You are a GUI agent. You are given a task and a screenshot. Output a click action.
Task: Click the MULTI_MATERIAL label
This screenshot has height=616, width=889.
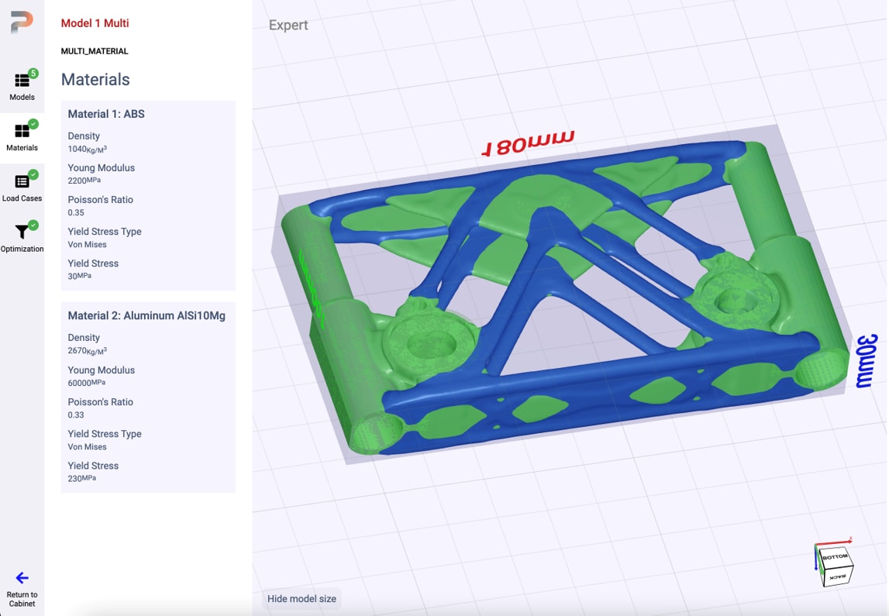point(95,51)
